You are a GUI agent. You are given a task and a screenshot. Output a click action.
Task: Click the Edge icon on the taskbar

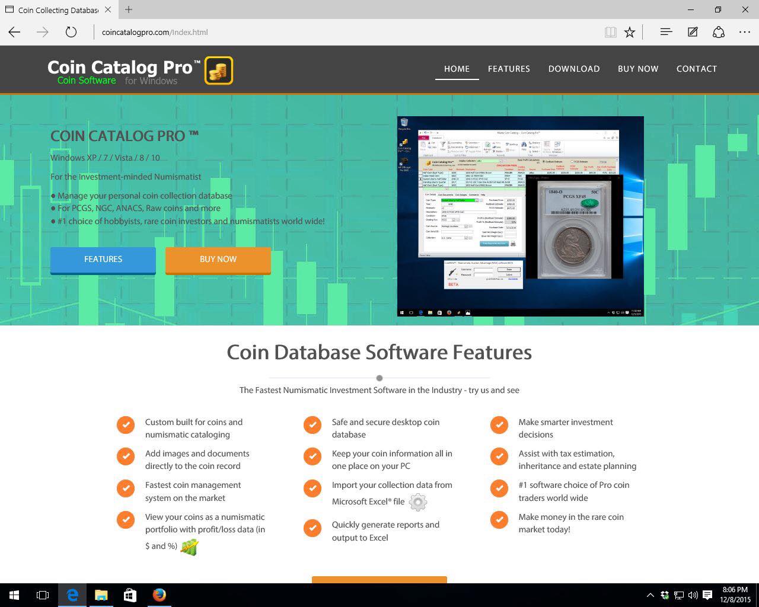point(72,595)
